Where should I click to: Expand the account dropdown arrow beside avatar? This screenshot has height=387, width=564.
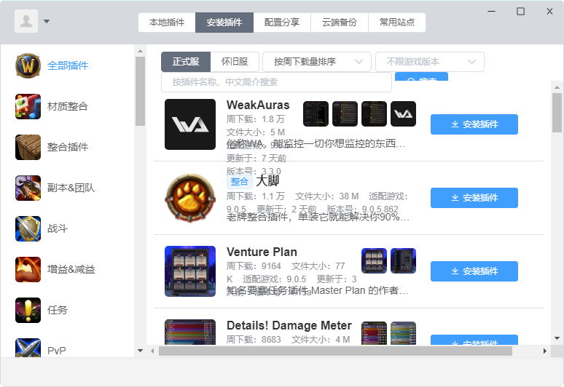tap(47, 22)
